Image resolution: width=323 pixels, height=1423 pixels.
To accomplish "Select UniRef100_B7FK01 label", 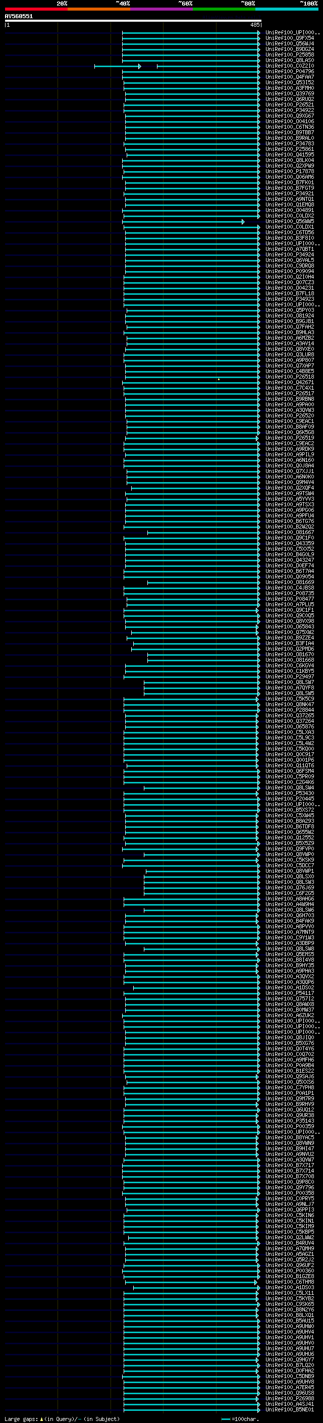I will point(289,182).
